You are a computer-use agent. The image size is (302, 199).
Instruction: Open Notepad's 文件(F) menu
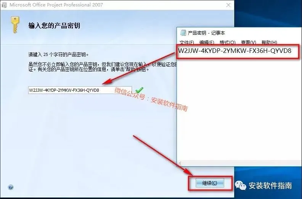pos(186,42)
